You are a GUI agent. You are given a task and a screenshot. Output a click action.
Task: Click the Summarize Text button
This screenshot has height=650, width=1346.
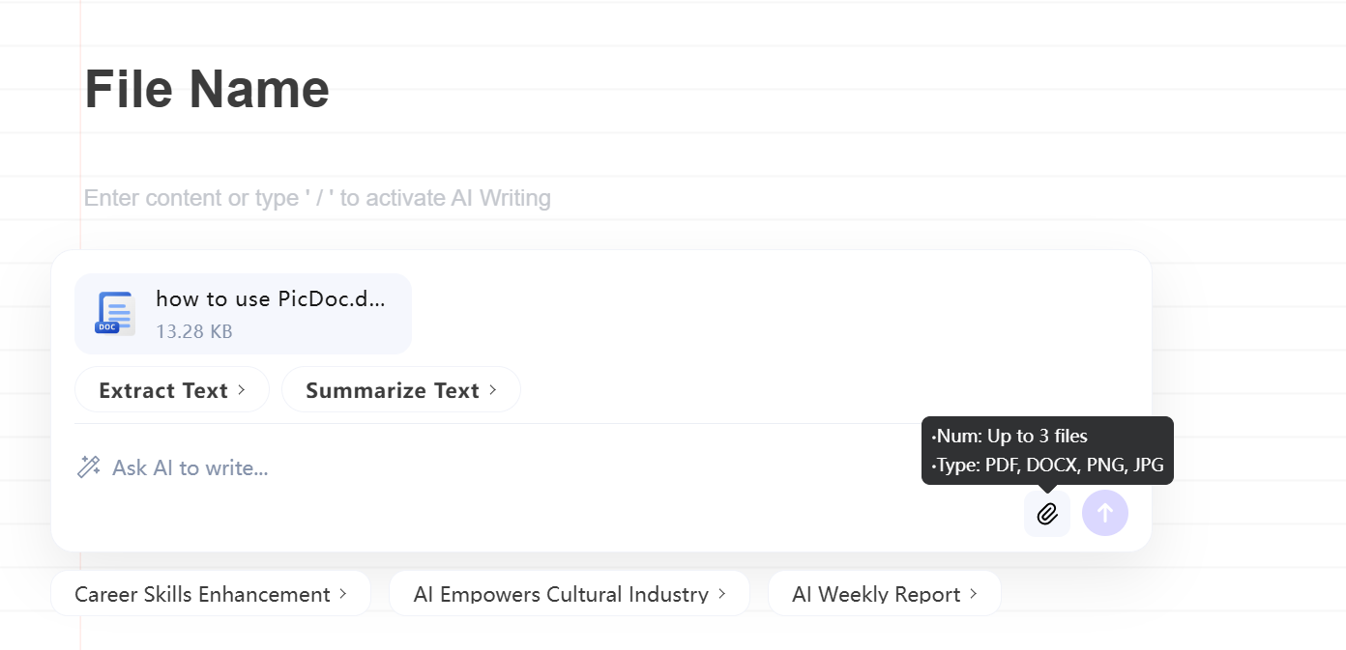(401, 390)
